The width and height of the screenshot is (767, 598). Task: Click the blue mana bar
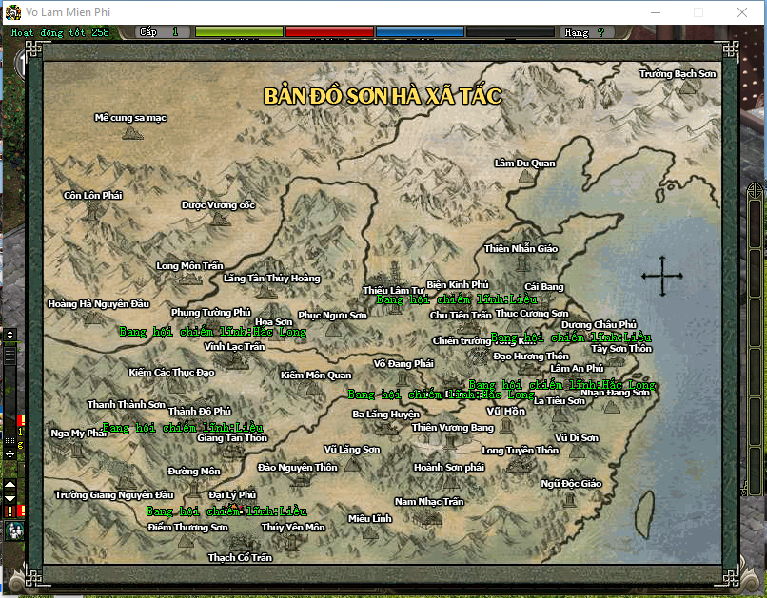point(419,32)
